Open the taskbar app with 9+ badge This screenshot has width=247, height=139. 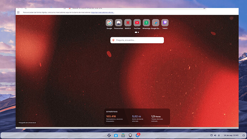click(x=137, y=135)
